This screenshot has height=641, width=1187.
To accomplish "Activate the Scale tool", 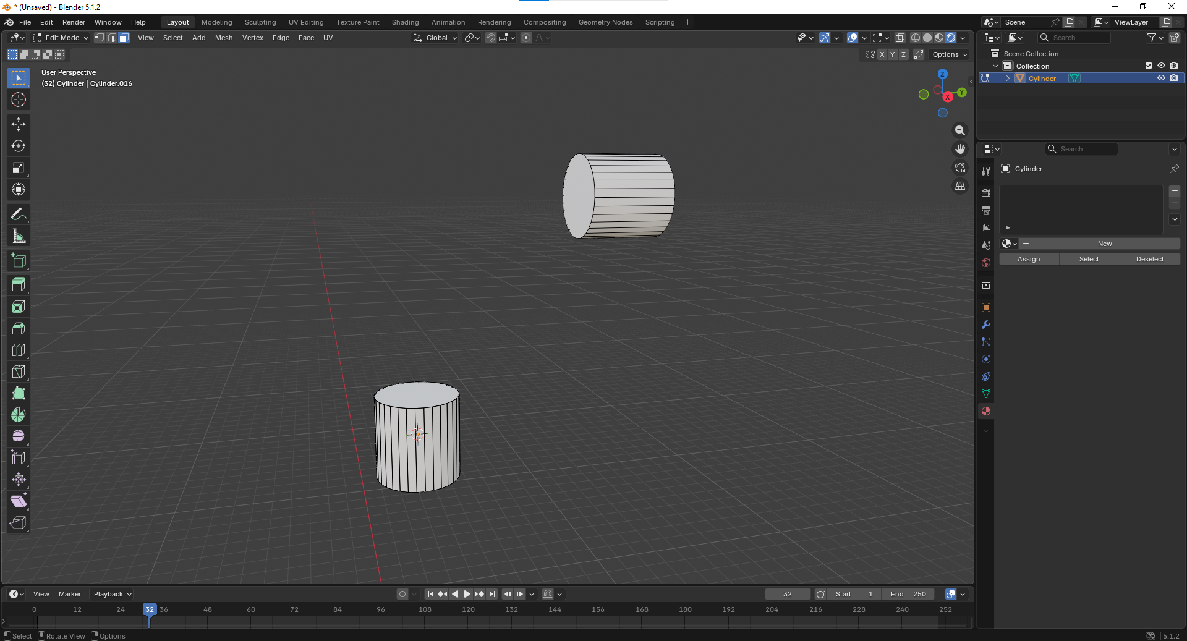I will coord(19,168).
